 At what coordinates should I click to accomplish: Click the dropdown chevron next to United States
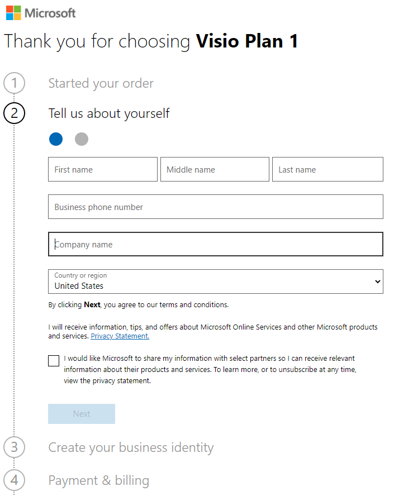(x=377, y=282)
